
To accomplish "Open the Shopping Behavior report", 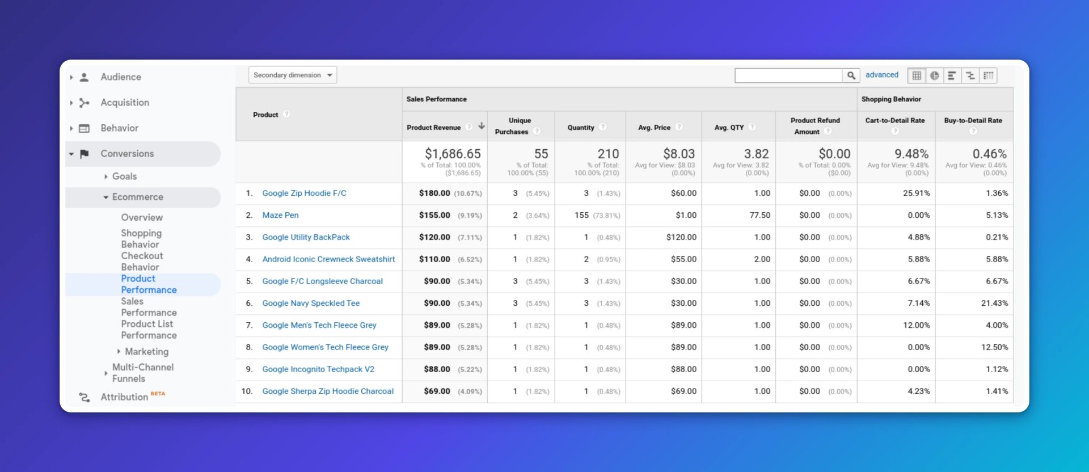I will point(141,239).
